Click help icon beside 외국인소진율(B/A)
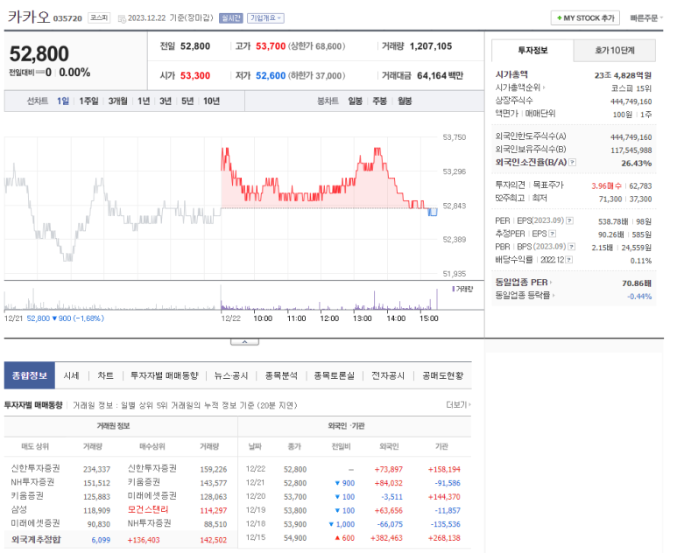The image size is (677, 553). pos(572,163)
